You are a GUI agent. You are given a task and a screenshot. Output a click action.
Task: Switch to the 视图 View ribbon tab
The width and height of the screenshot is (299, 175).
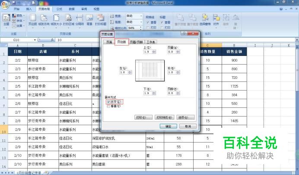point(96,9)
